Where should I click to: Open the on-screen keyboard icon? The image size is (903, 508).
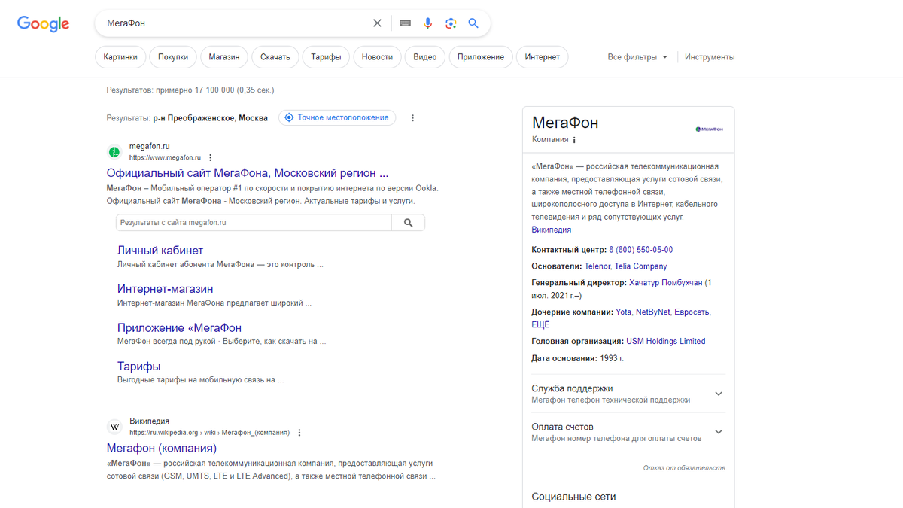[405, 23]
